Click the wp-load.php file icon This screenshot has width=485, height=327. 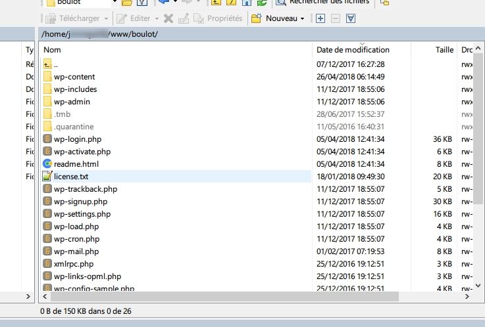47,226
